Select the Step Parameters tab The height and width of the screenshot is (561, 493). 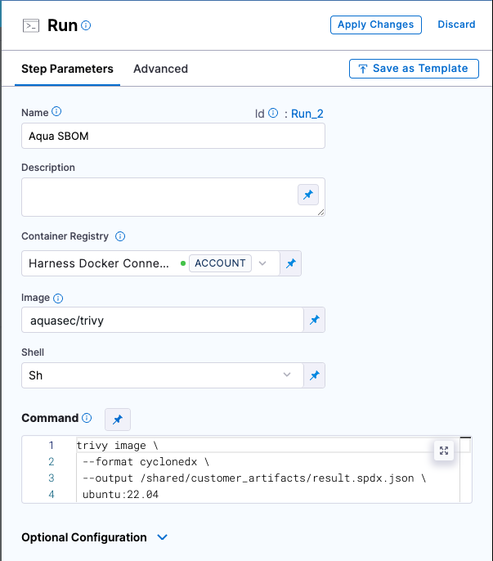(67, 69)
